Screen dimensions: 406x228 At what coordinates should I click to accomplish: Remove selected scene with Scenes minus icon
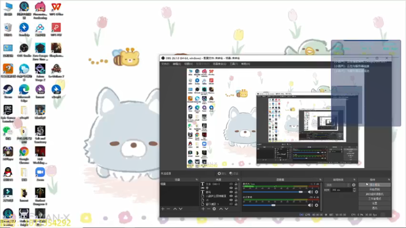168,209
